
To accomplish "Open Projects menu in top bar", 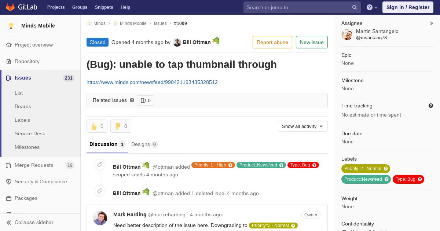I will pyautogui.click(x=56, y=7).
